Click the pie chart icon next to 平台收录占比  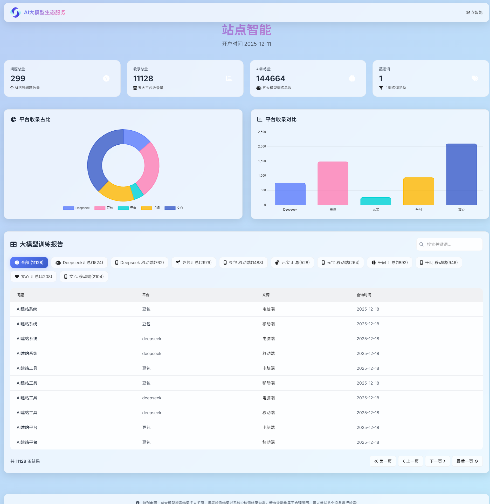click(x=13, y=119)
